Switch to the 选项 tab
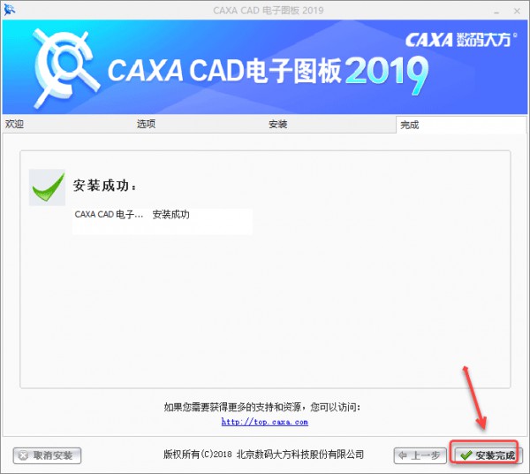This screenshot has width=530, height=474. coord(146,124)
